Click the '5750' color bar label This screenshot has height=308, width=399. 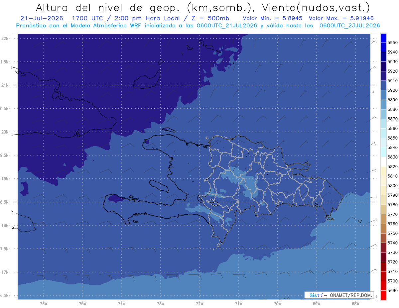392,233
